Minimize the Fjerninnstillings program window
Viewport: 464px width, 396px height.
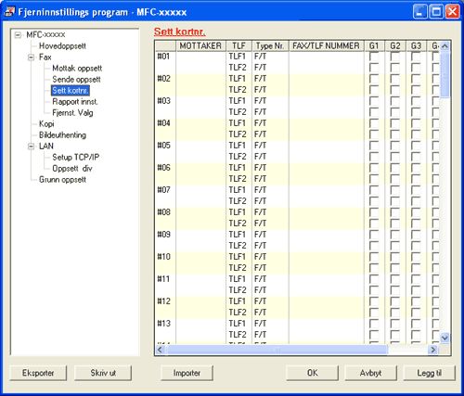pos(420,12)
